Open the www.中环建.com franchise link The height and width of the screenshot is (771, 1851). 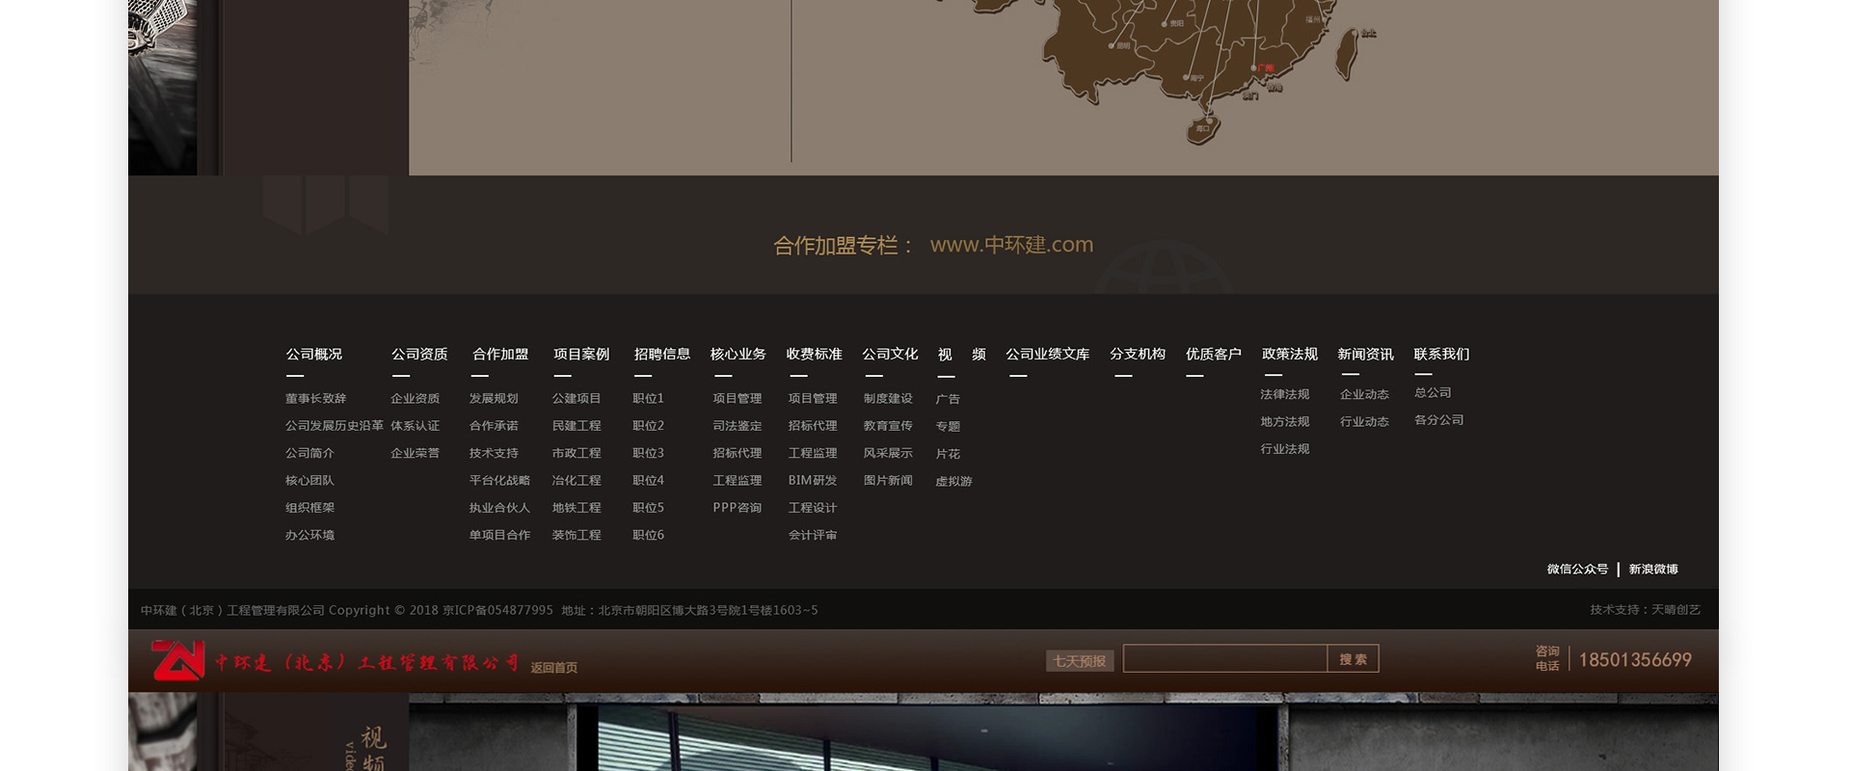click(1011, 245)
